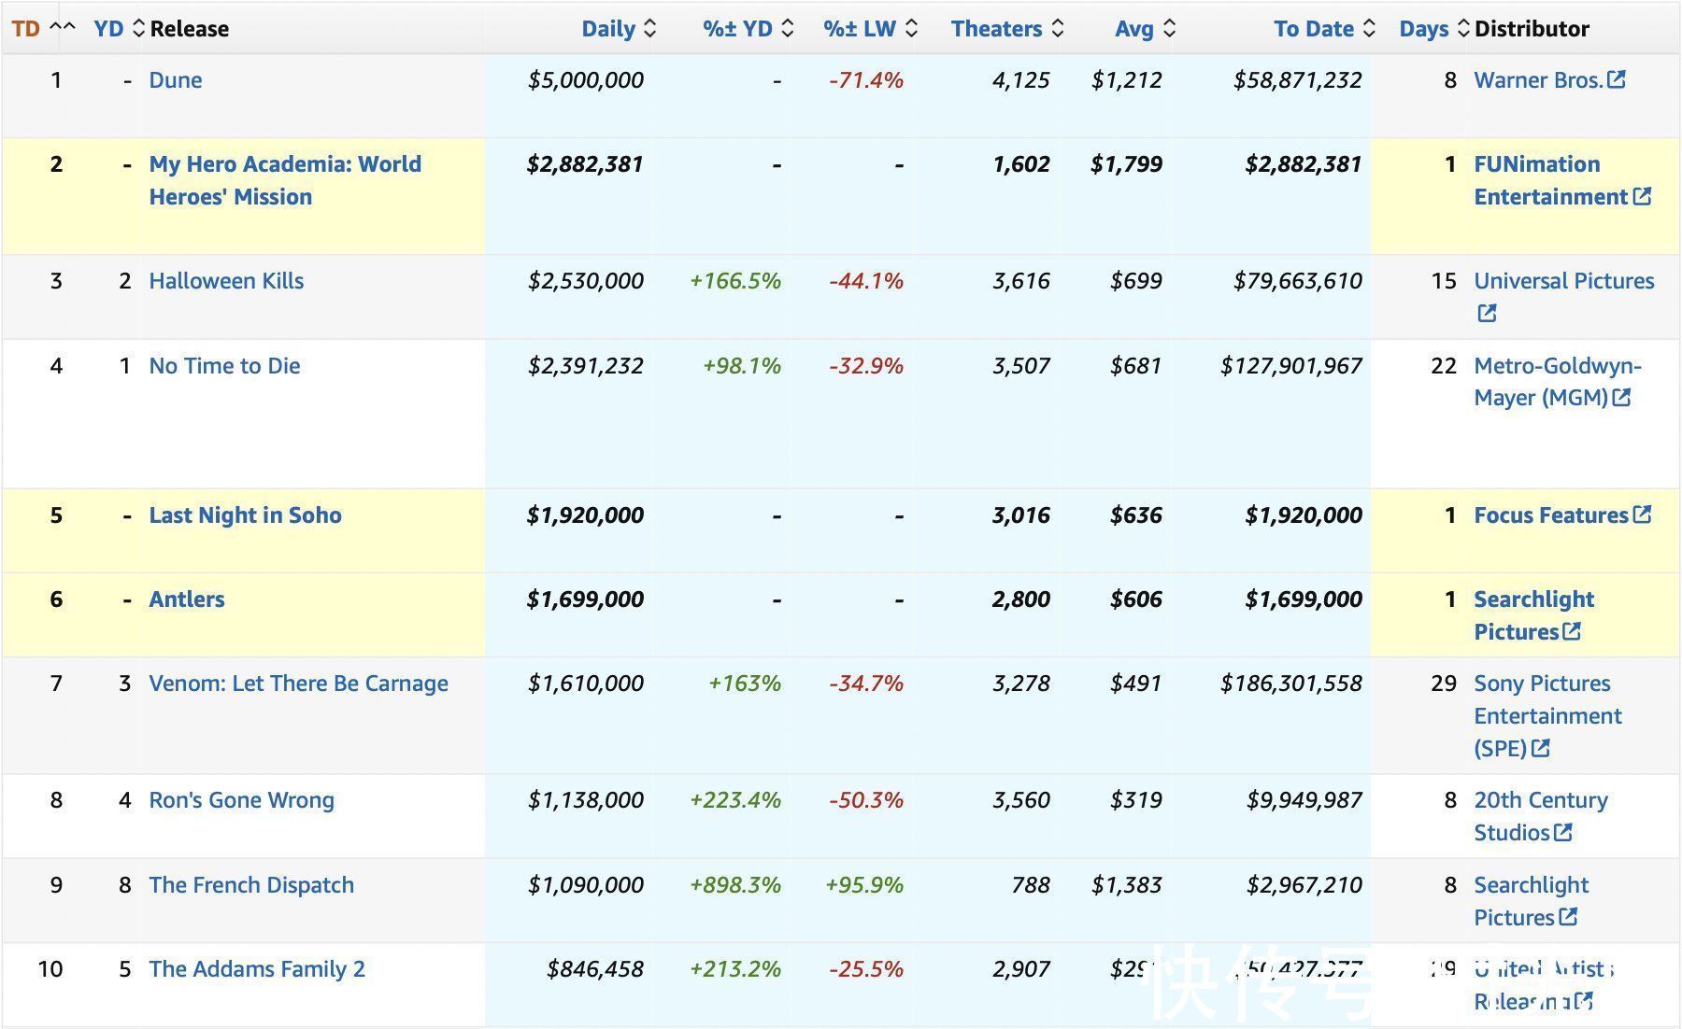Image resolution: width=1682 pixels, height=1029 pixels.
Task: Click external link icon beside Sony Pictures (SPE)
Action: 1541,749
